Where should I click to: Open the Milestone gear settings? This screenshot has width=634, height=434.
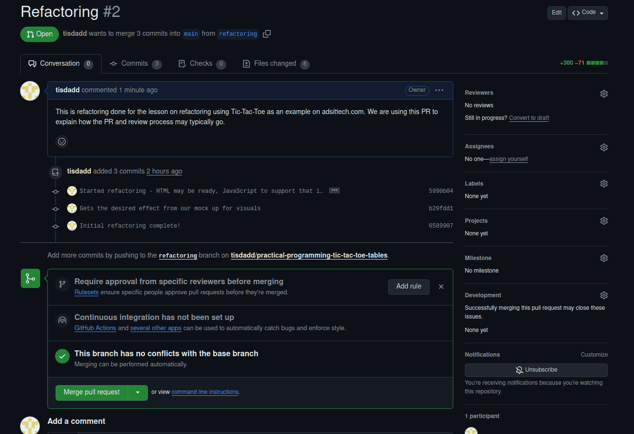[x=604, y=258]
